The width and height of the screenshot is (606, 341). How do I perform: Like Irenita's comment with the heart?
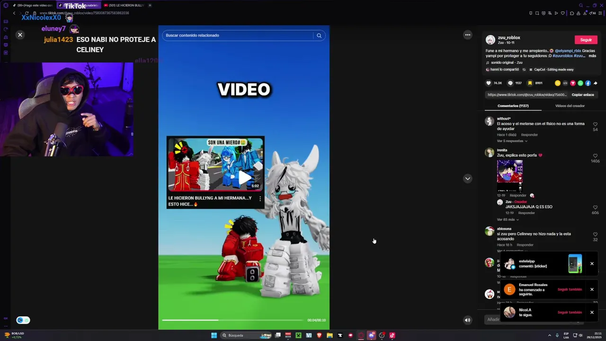[595, 156]
